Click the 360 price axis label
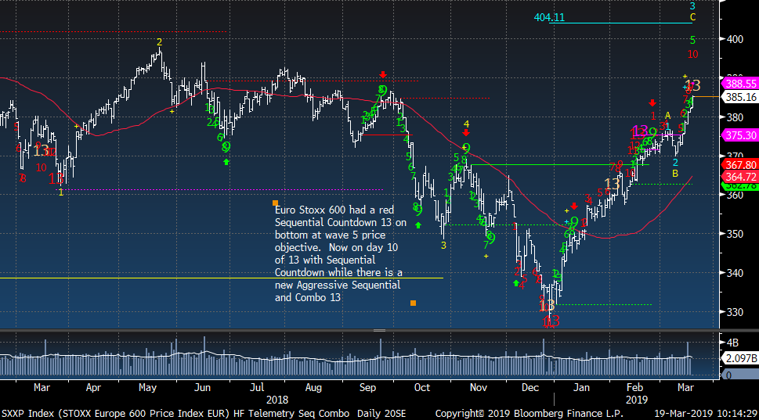This screenshot has height=420, width=759. pos(735,196)
